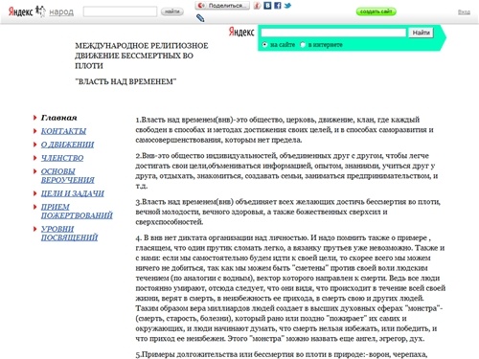Viewport: 479px width, 359px height.
Task: Open the ЧЛЕНСТВО menu link
Action: click(62, 158)
